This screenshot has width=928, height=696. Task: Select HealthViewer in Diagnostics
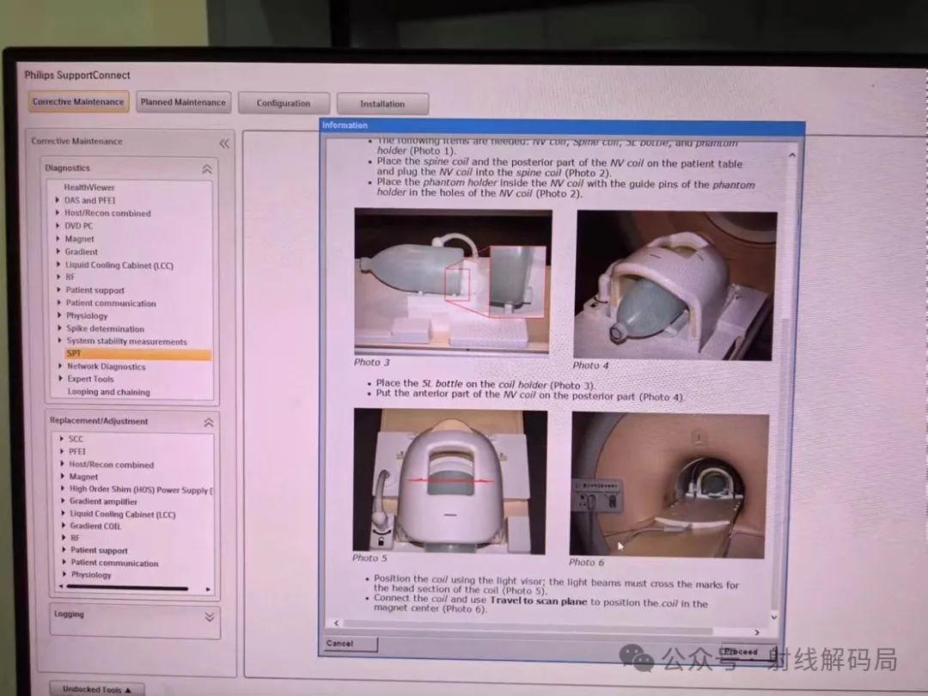(x=89, y=187)
